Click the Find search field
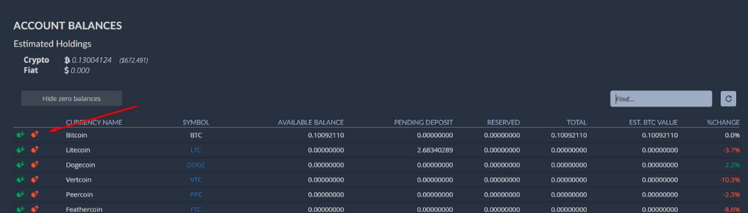Screen dimensions: 748x213 coord(661,99)
